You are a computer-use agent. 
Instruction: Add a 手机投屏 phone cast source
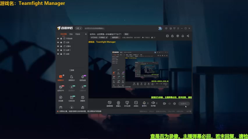coord(127,104)
